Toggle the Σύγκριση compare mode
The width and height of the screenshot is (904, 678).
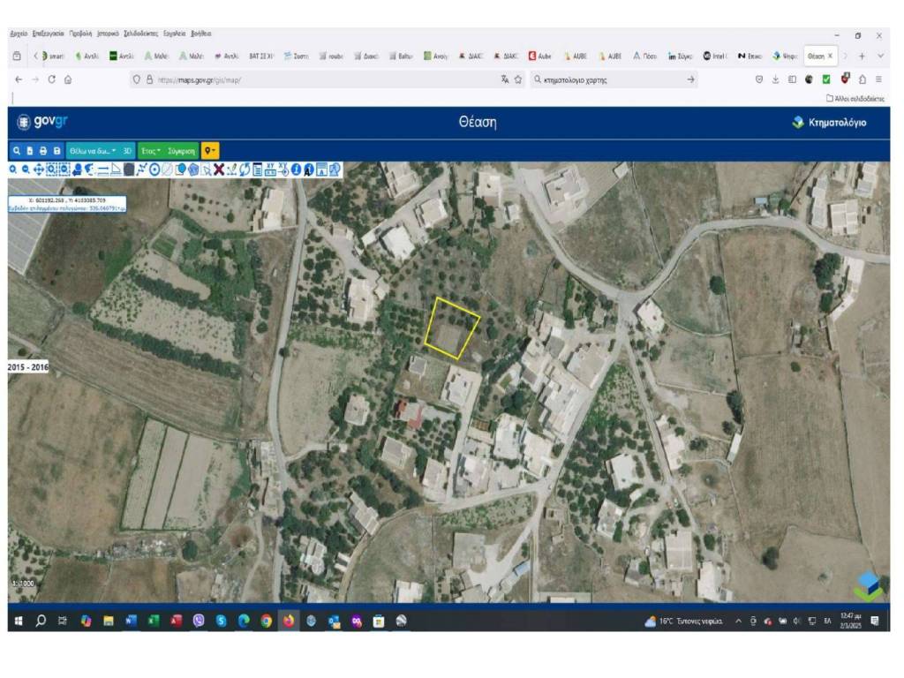click(x=181, y=151)
